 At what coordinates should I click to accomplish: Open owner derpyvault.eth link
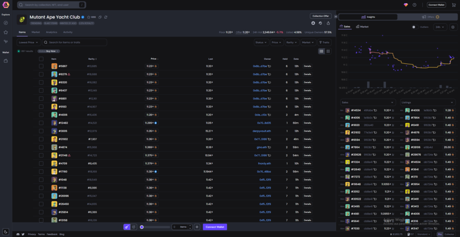click(x=262, y=131)
